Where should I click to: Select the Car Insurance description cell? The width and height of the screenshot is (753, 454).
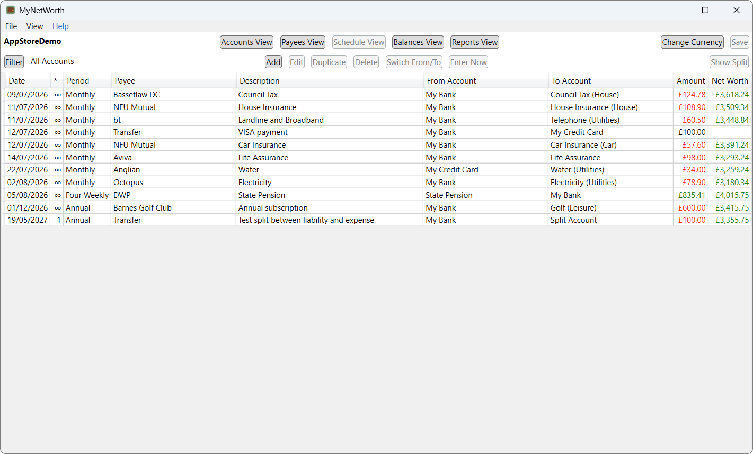point(330,145)
